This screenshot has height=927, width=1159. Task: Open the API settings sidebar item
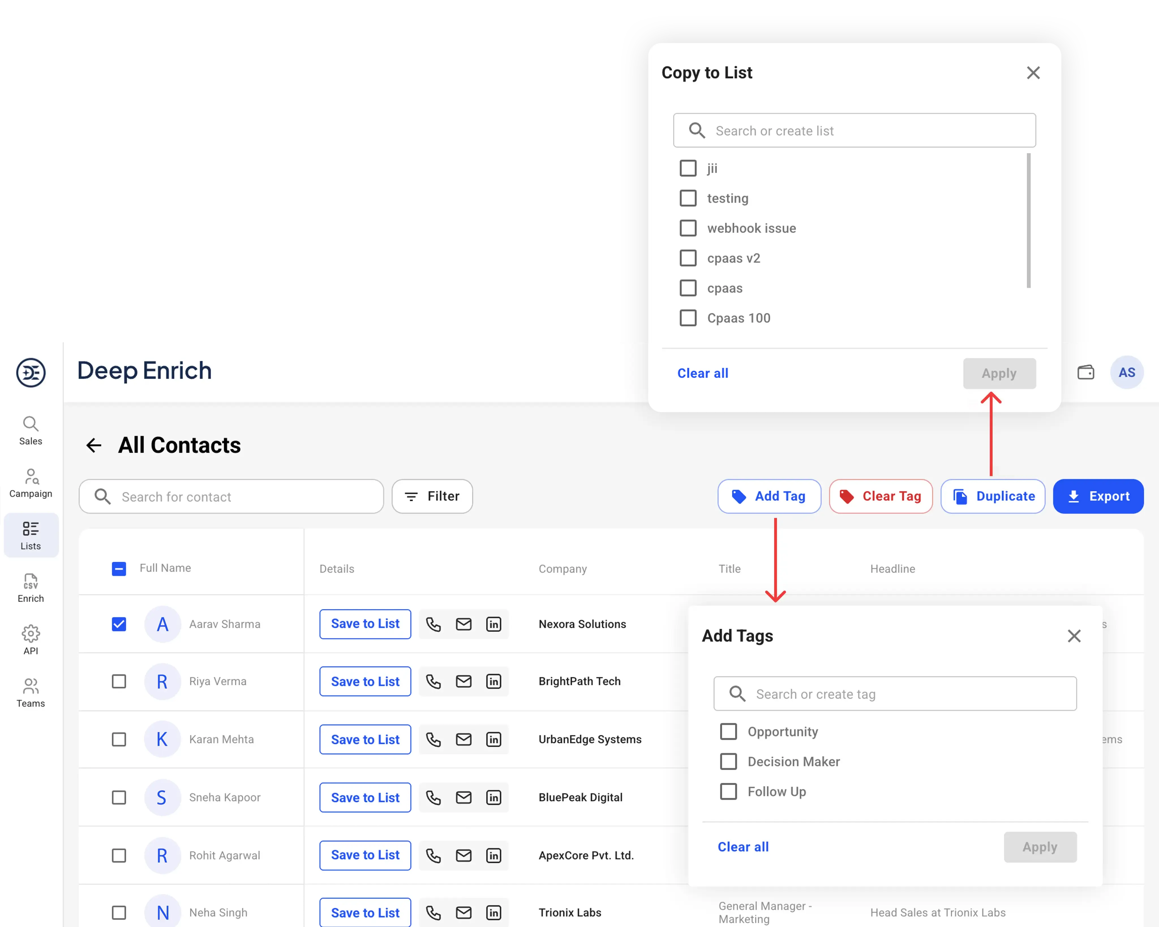[x=31, y=640]
